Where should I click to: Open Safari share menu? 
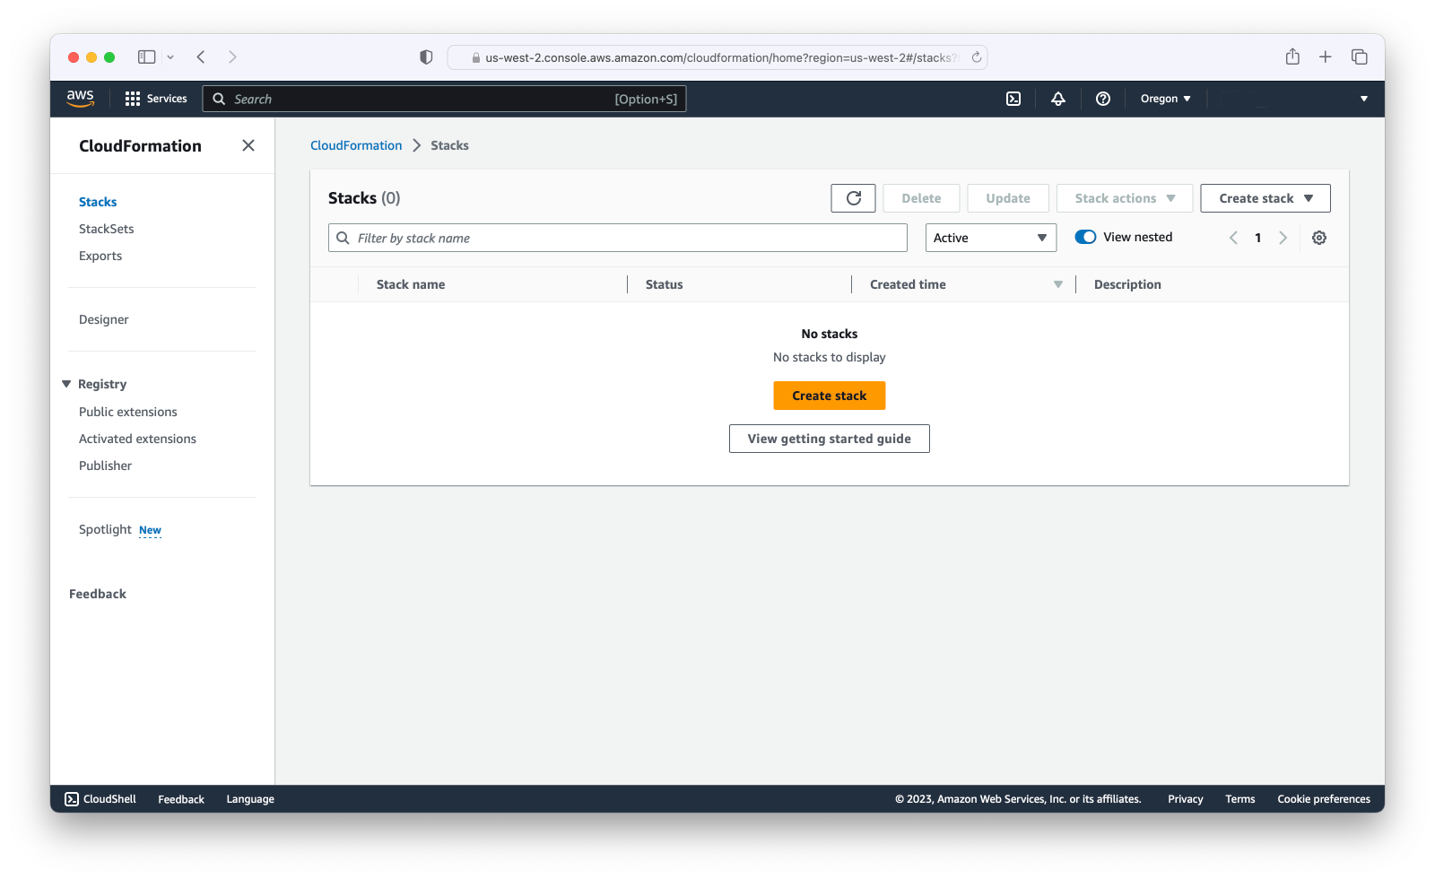[x=1292, y=57]
